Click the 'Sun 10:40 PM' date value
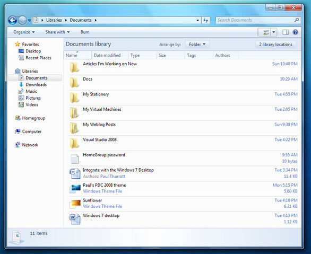 (x=285, y=64)
